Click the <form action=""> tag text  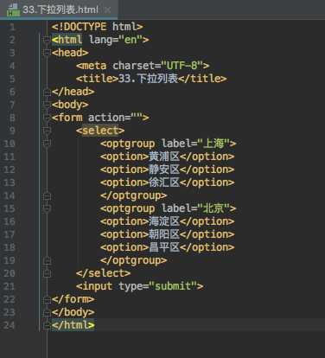click(x=100, y=118)
